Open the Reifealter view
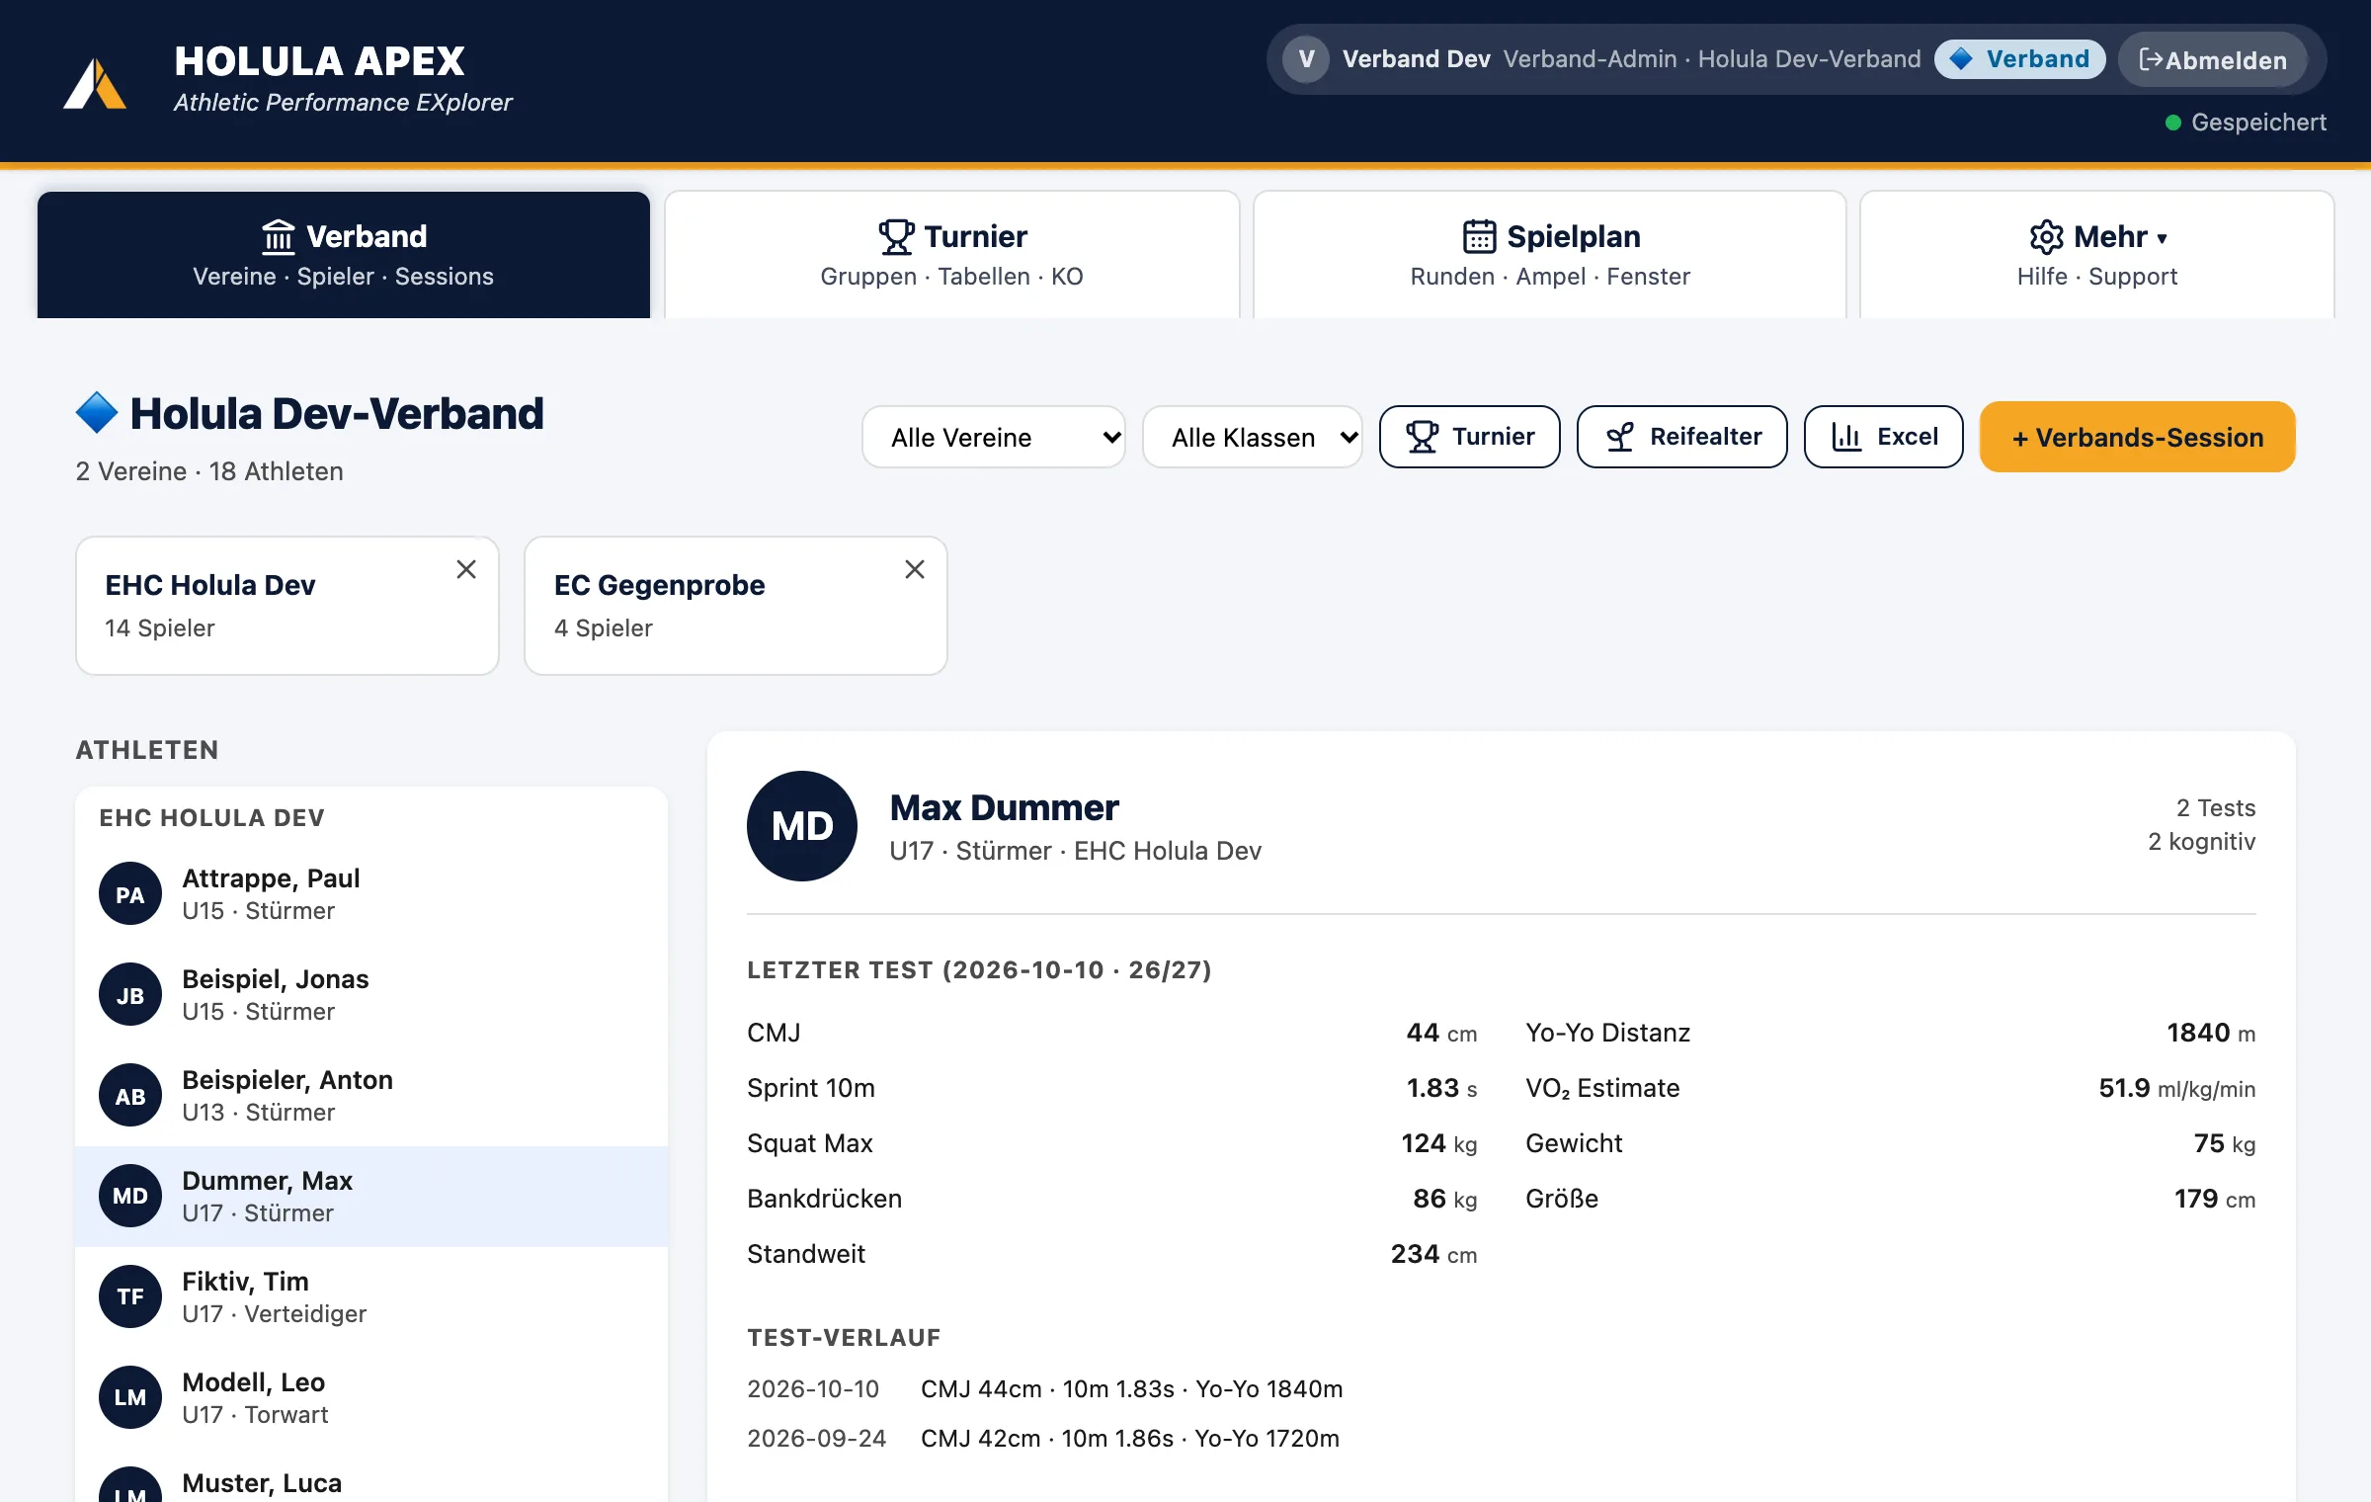 [1682, 437]
